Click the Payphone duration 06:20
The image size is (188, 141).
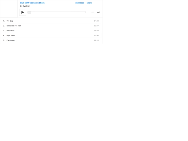[x=96, y=40]
